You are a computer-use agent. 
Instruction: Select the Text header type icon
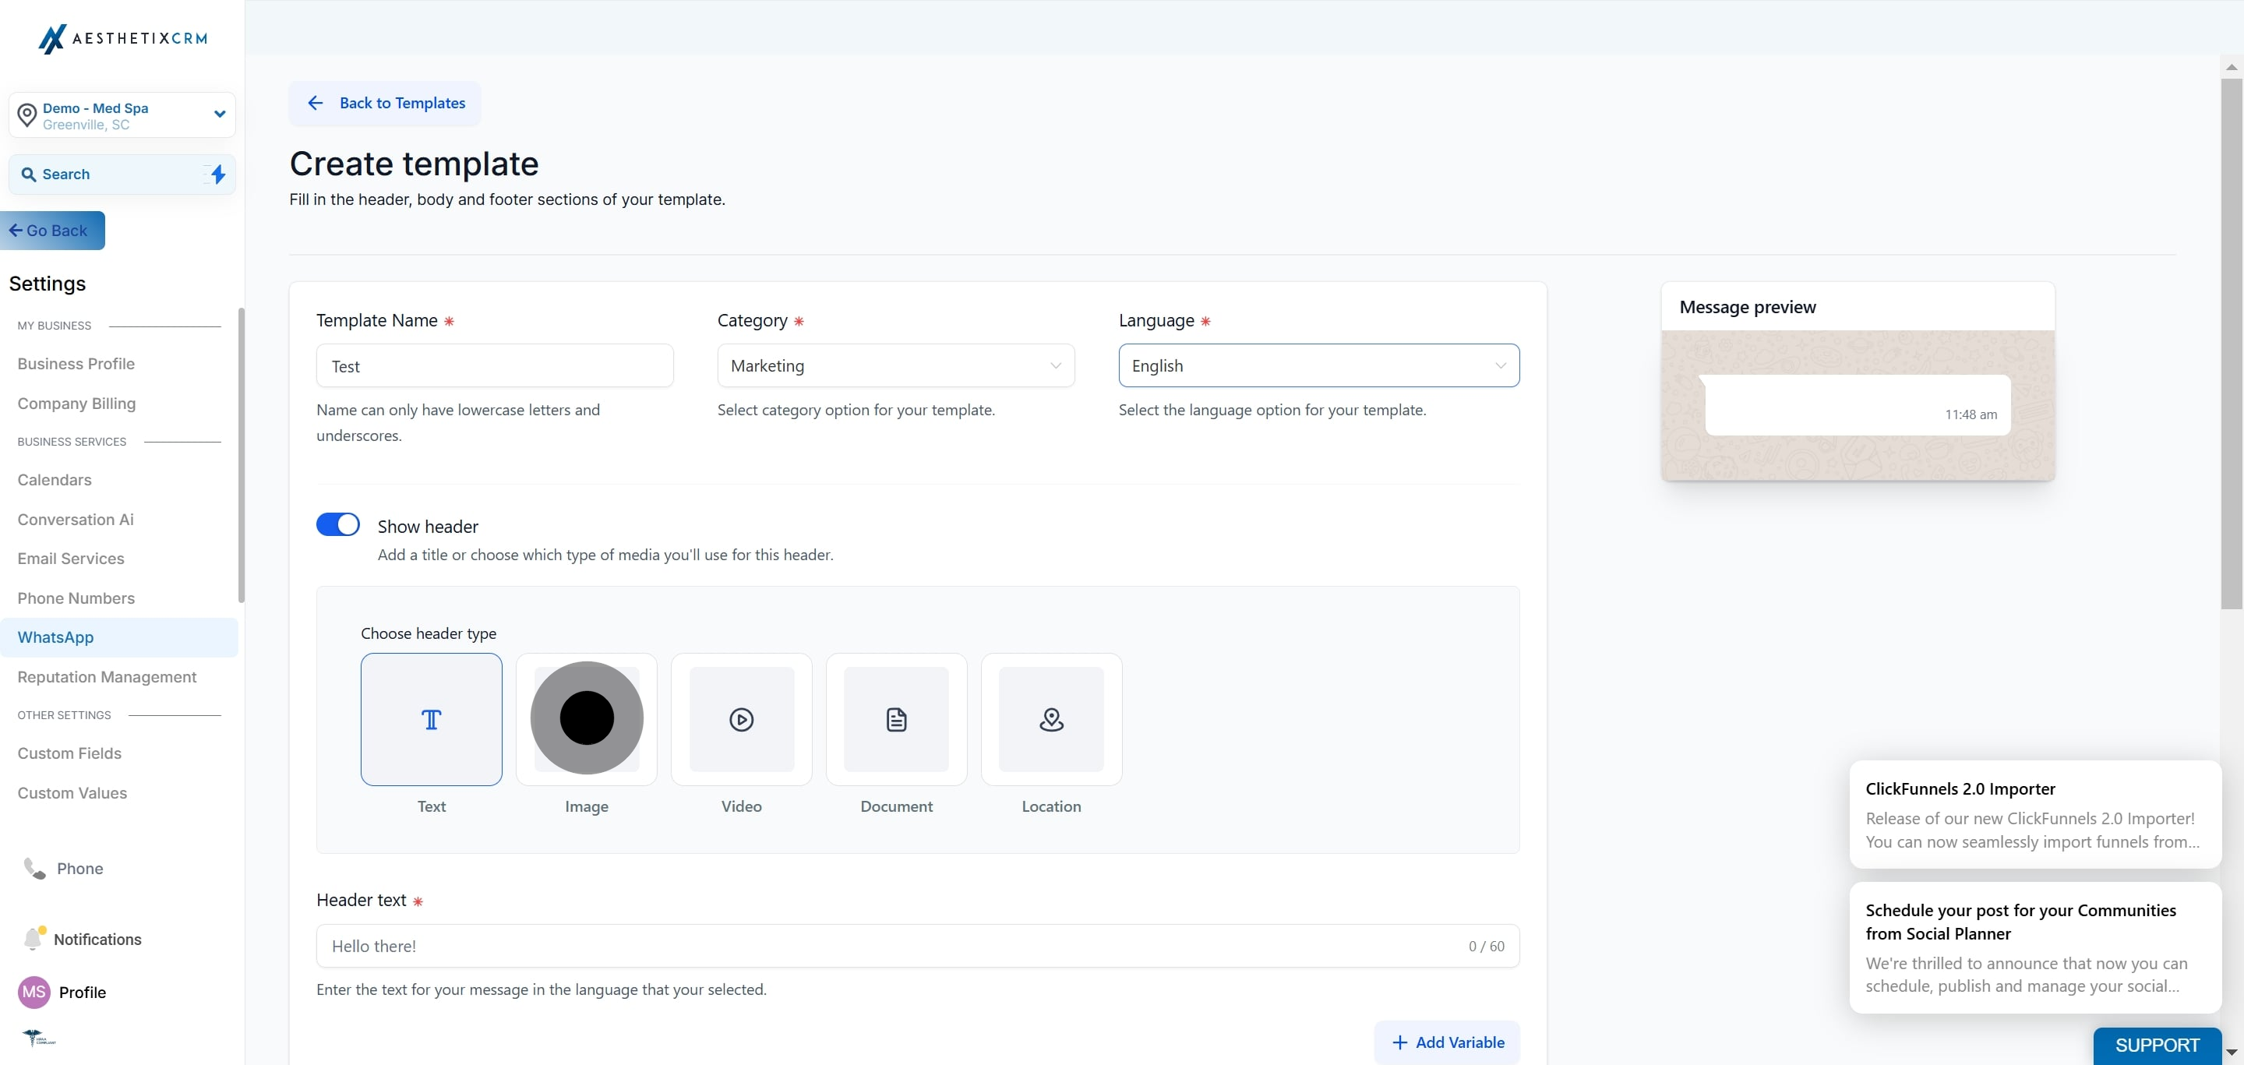tap(431, 719)
